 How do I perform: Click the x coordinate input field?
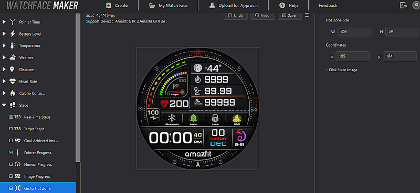(x=352, y=56)
